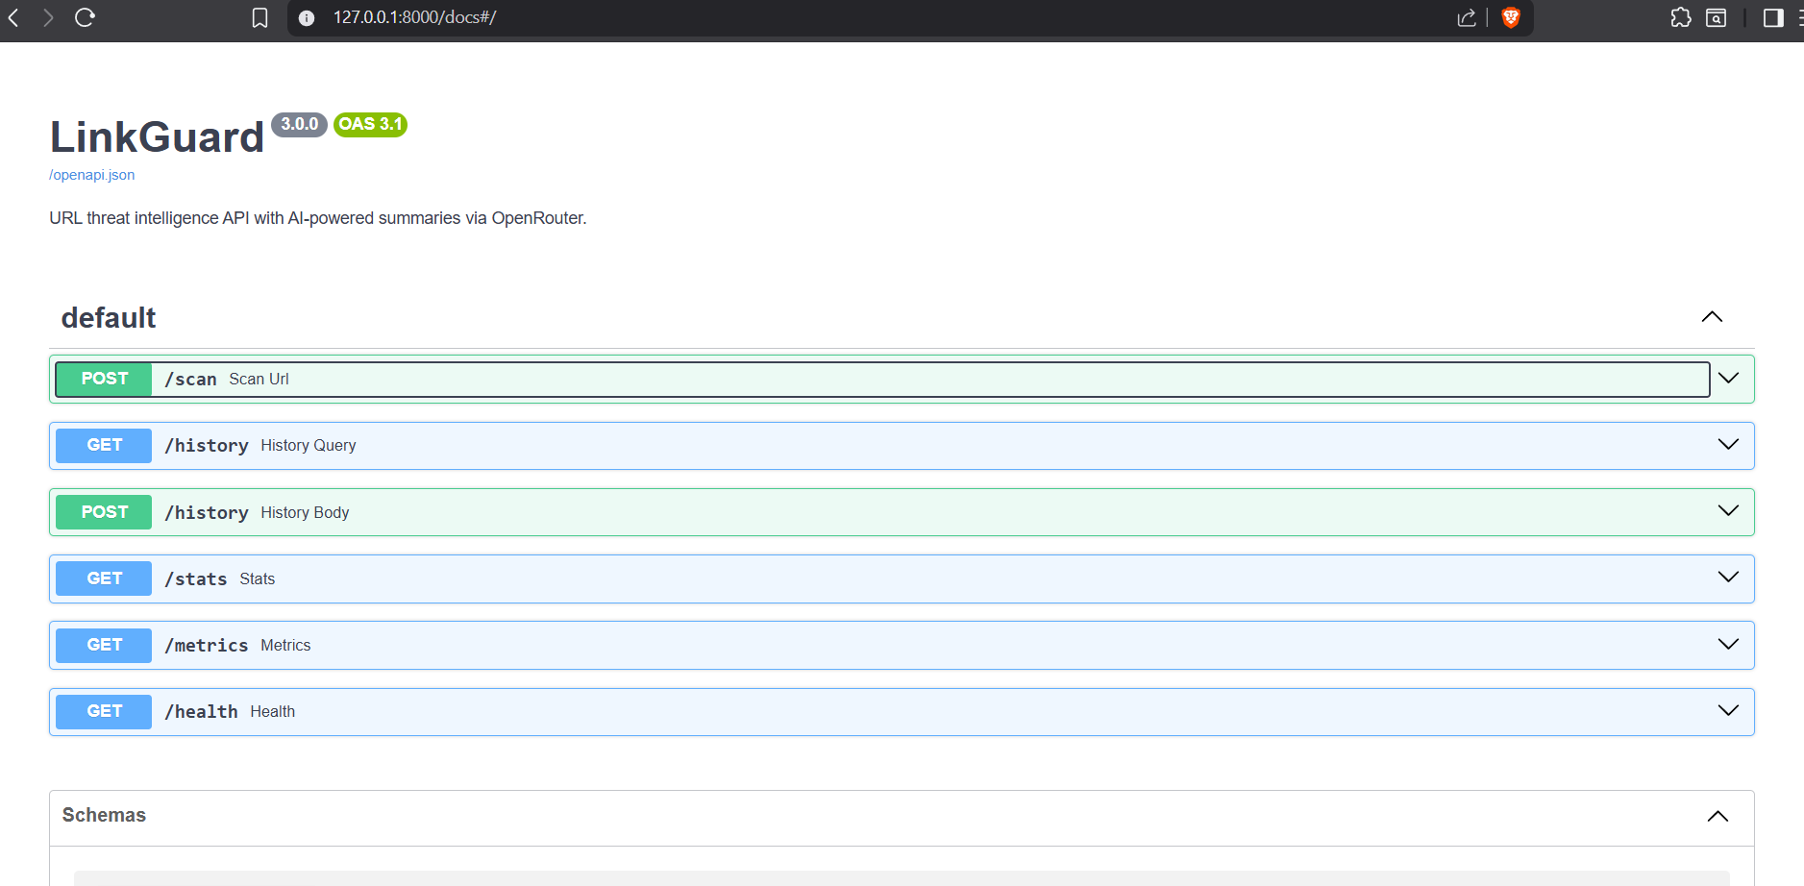Open the tab search icon
The image size is (1804, 886).
pos(1717,17)
